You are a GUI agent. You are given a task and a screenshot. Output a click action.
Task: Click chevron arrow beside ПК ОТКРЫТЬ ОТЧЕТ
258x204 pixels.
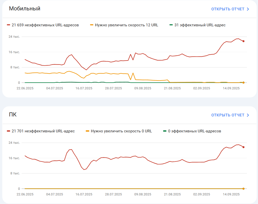pyautogui.click(x=248, y=115)
